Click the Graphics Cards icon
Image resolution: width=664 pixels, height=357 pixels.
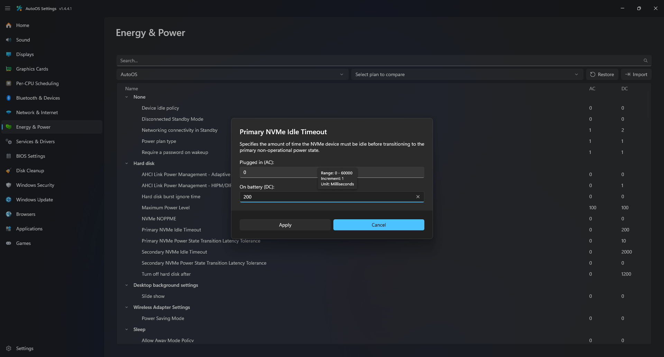point(9,69)
